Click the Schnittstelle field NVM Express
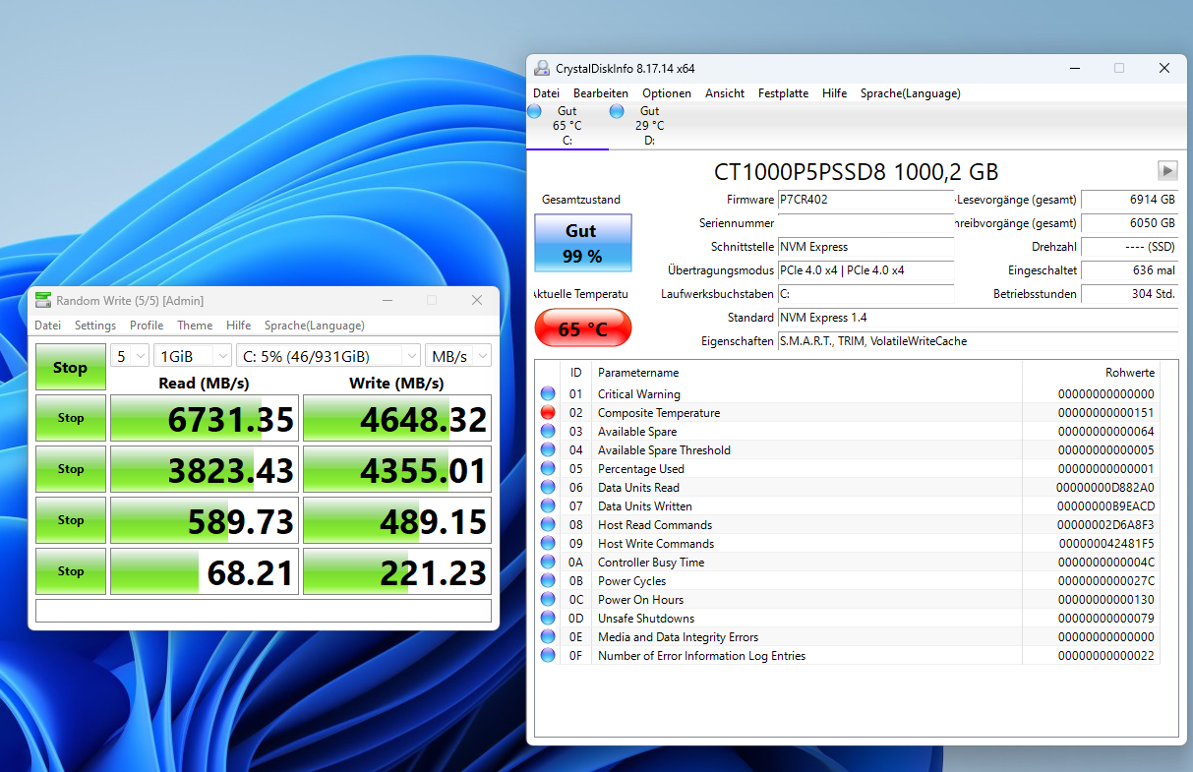 (x=865, y=247)
